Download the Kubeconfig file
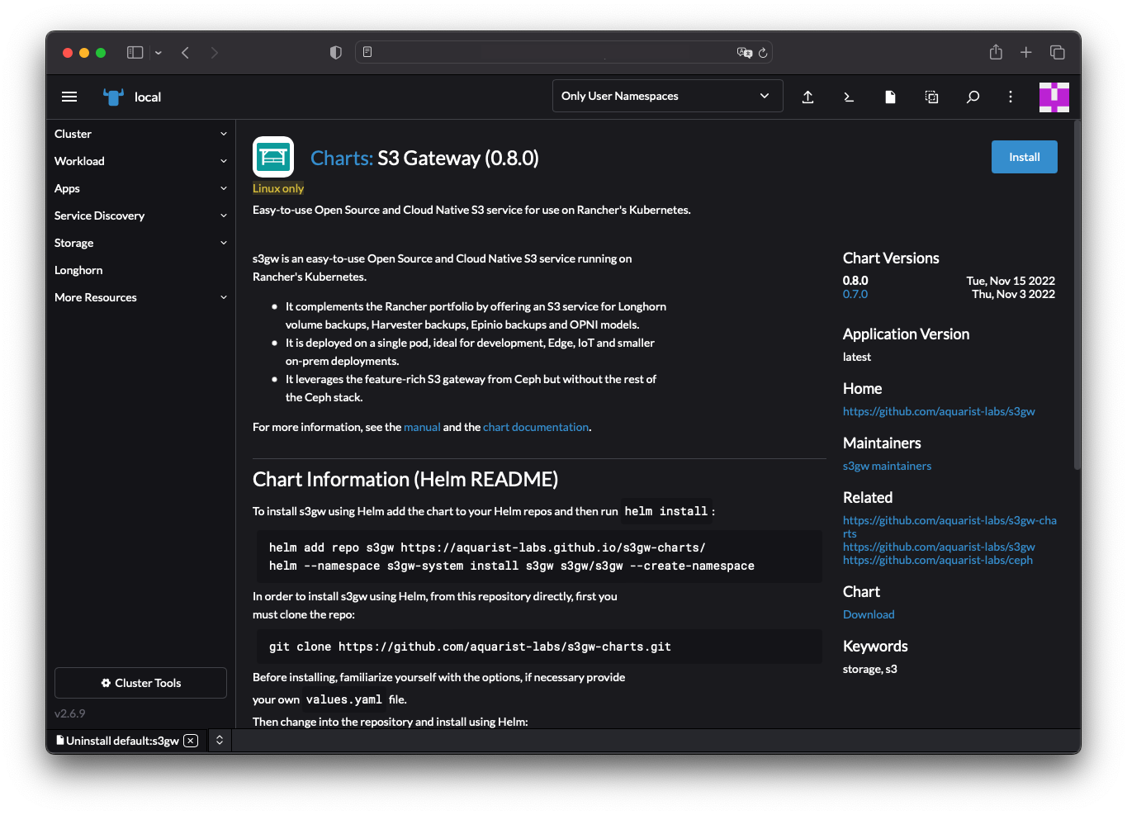Image resolution: width=1127 pixels, height=815 pixels. 890,97
